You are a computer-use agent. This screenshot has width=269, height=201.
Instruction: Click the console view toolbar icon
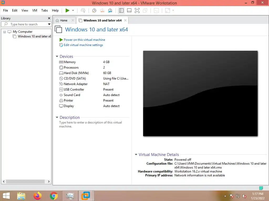pyautogui.click(x=156, y=10)
